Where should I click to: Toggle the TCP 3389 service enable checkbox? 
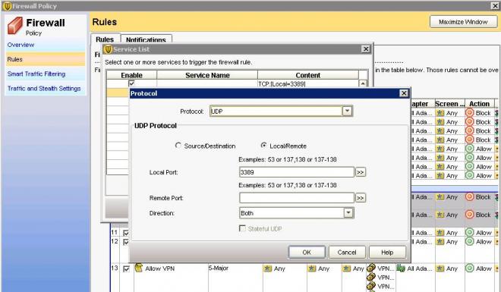pos(131,83)
